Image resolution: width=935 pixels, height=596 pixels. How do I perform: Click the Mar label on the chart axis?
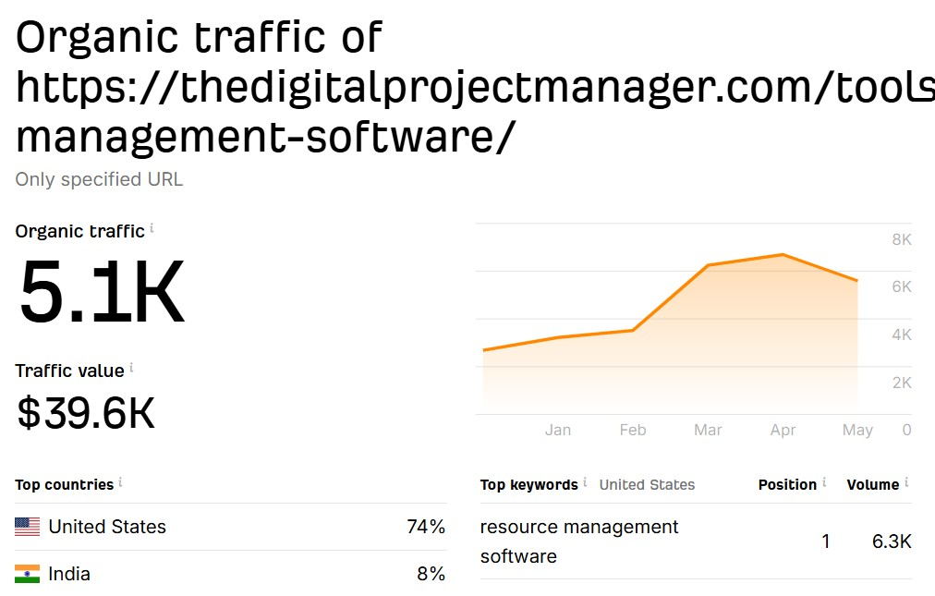click(708, 431)
